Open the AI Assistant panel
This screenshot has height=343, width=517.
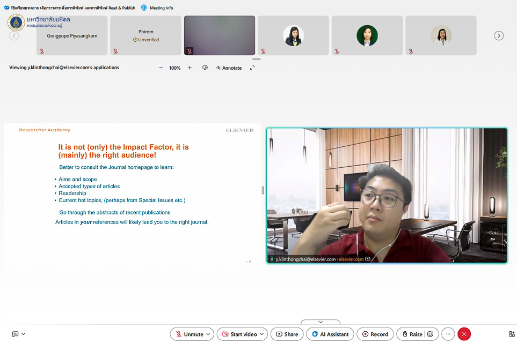point(330,334)
